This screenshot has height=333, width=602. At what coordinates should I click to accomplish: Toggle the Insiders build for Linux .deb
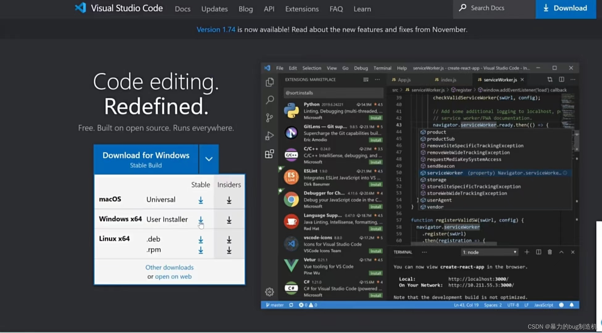pos(228,239)
